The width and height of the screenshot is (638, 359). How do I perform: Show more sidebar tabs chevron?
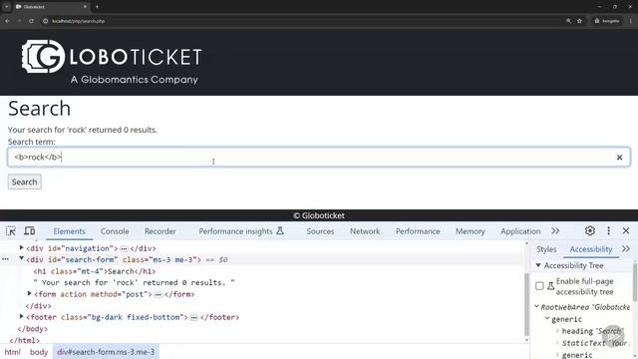(626, 248)
